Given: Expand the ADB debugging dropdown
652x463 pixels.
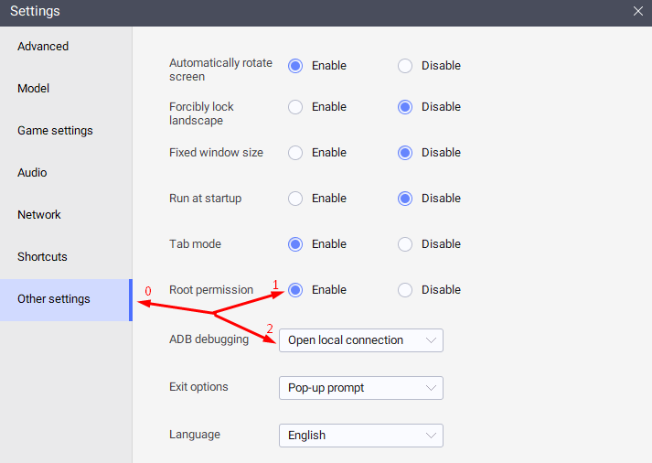Looking at the screenshot, I should (x=360, y=340).
